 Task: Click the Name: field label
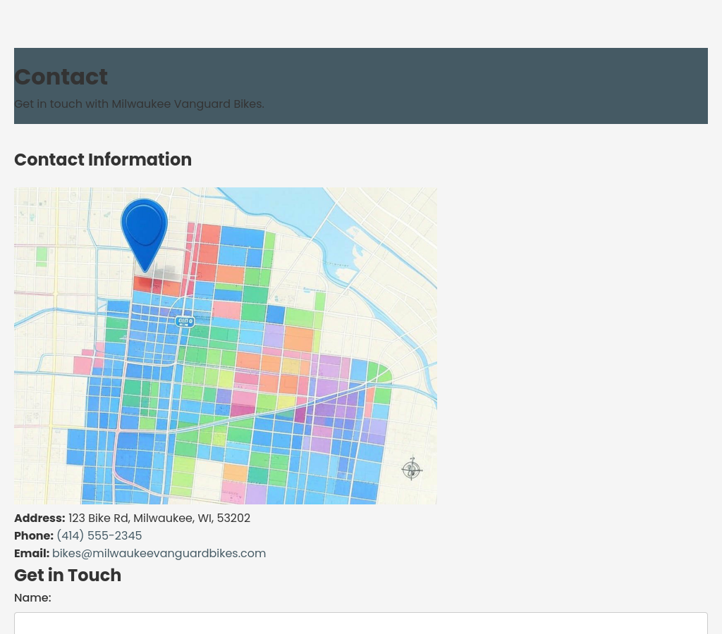coord(32,598)
